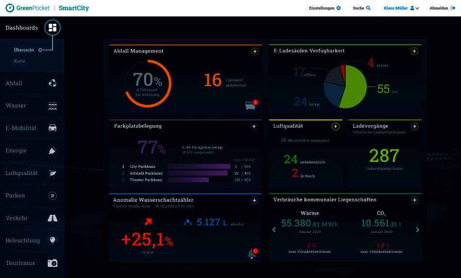Click the Energie plug icon
Screen dimensions: 461x278
tap(52, 151)
